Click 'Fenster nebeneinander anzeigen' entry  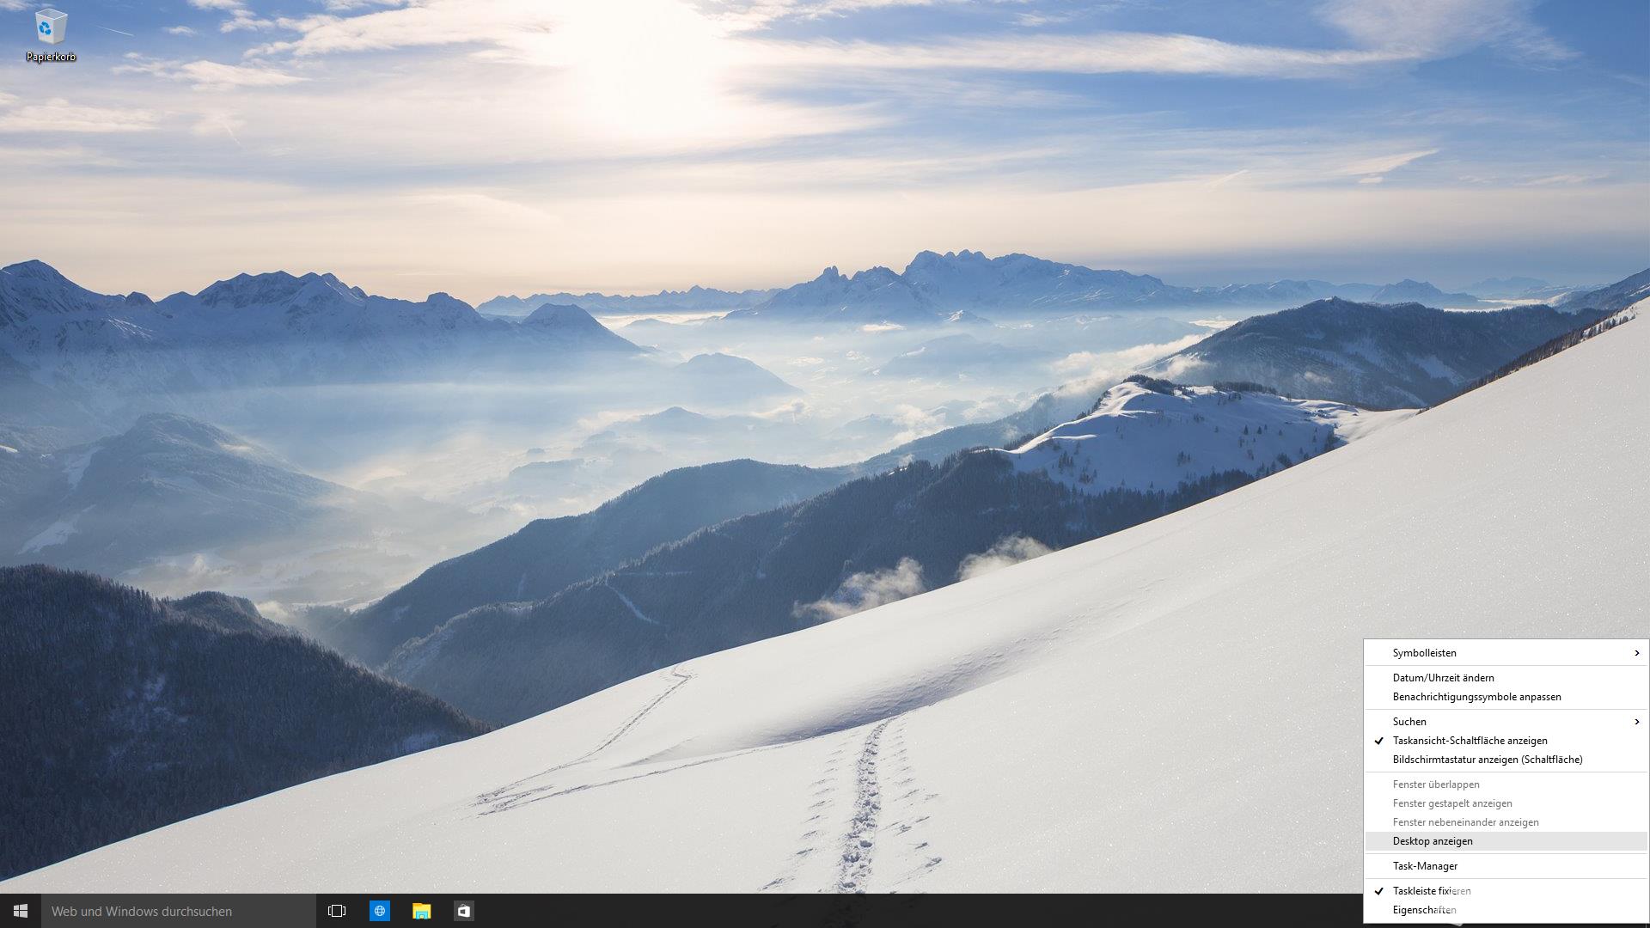1506,822
